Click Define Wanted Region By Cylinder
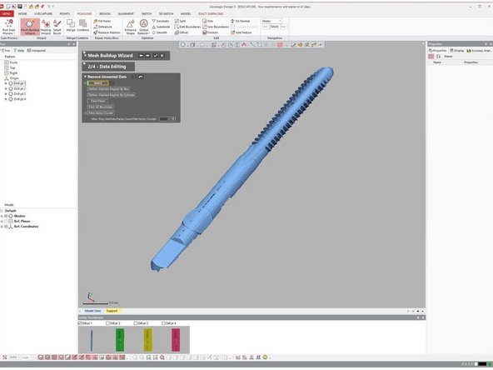The width and height of the screenshot is (493, 370). [x=112, y=95]
